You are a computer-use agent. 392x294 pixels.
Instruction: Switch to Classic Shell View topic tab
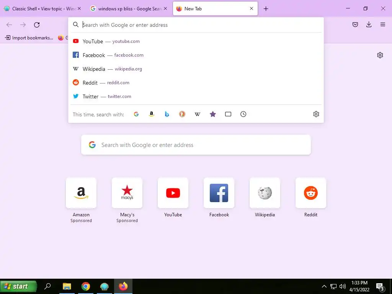pos(42,8)
